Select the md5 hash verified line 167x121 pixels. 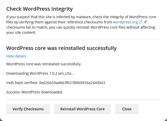point(56,83)
